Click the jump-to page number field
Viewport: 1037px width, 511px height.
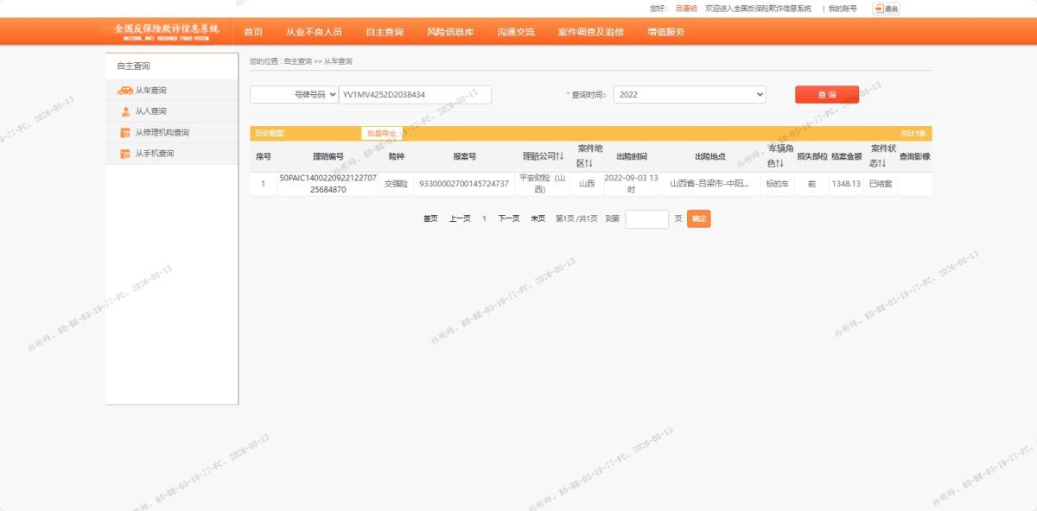[646, 219]
